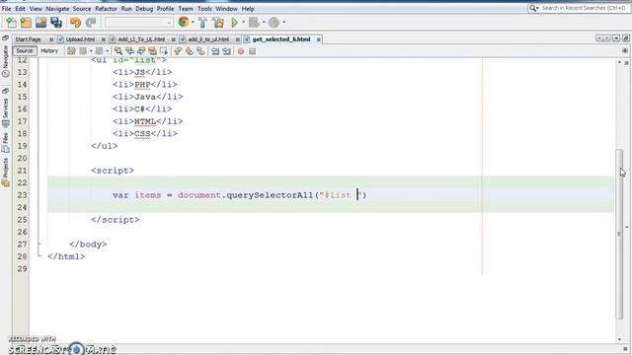Show opened documents list dropdown
This screenshot has width=632, height=355.
(616, 38)
